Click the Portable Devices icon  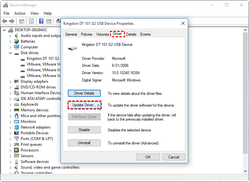coord(17,133)
